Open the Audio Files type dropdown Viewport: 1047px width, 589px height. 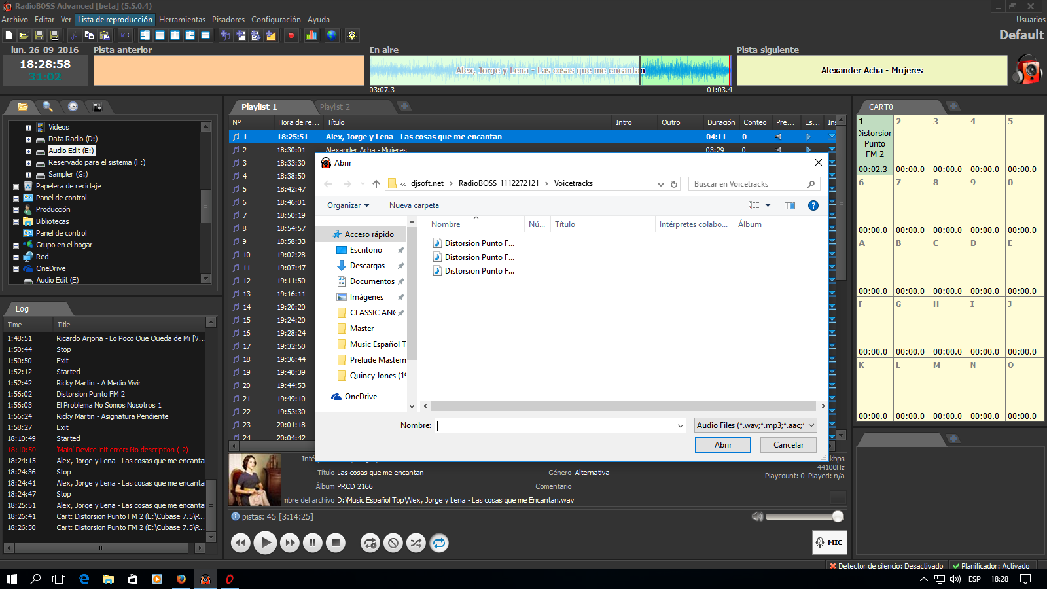pyautogui.click(x=755, y=425)
